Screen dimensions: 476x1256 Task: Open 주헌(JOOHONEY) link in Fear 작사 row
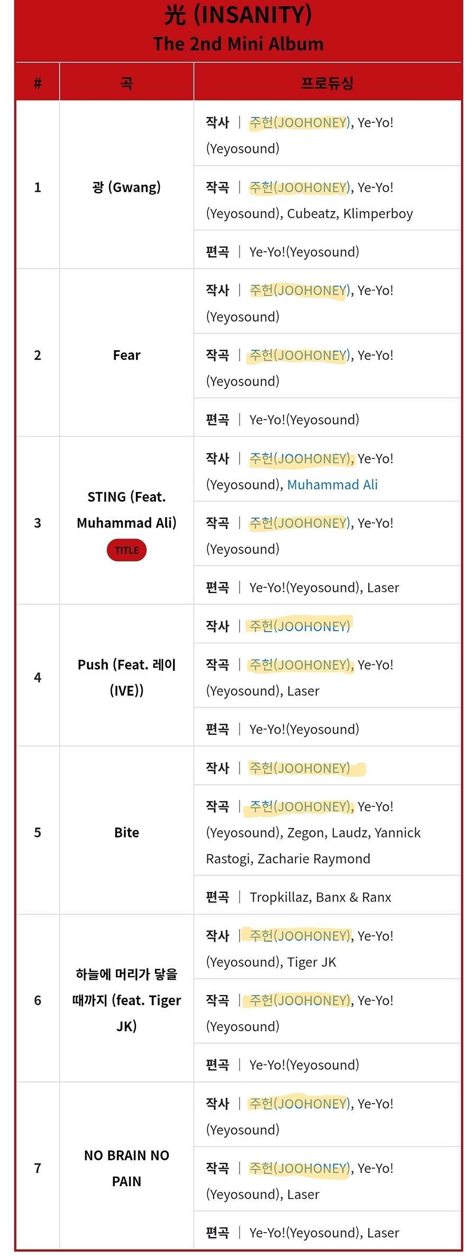[299, 290]
